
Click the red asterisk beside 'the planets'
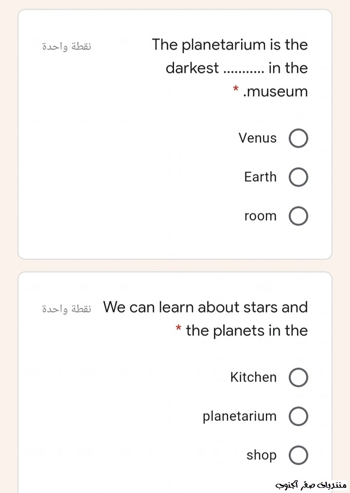click(x=178, y=328)
